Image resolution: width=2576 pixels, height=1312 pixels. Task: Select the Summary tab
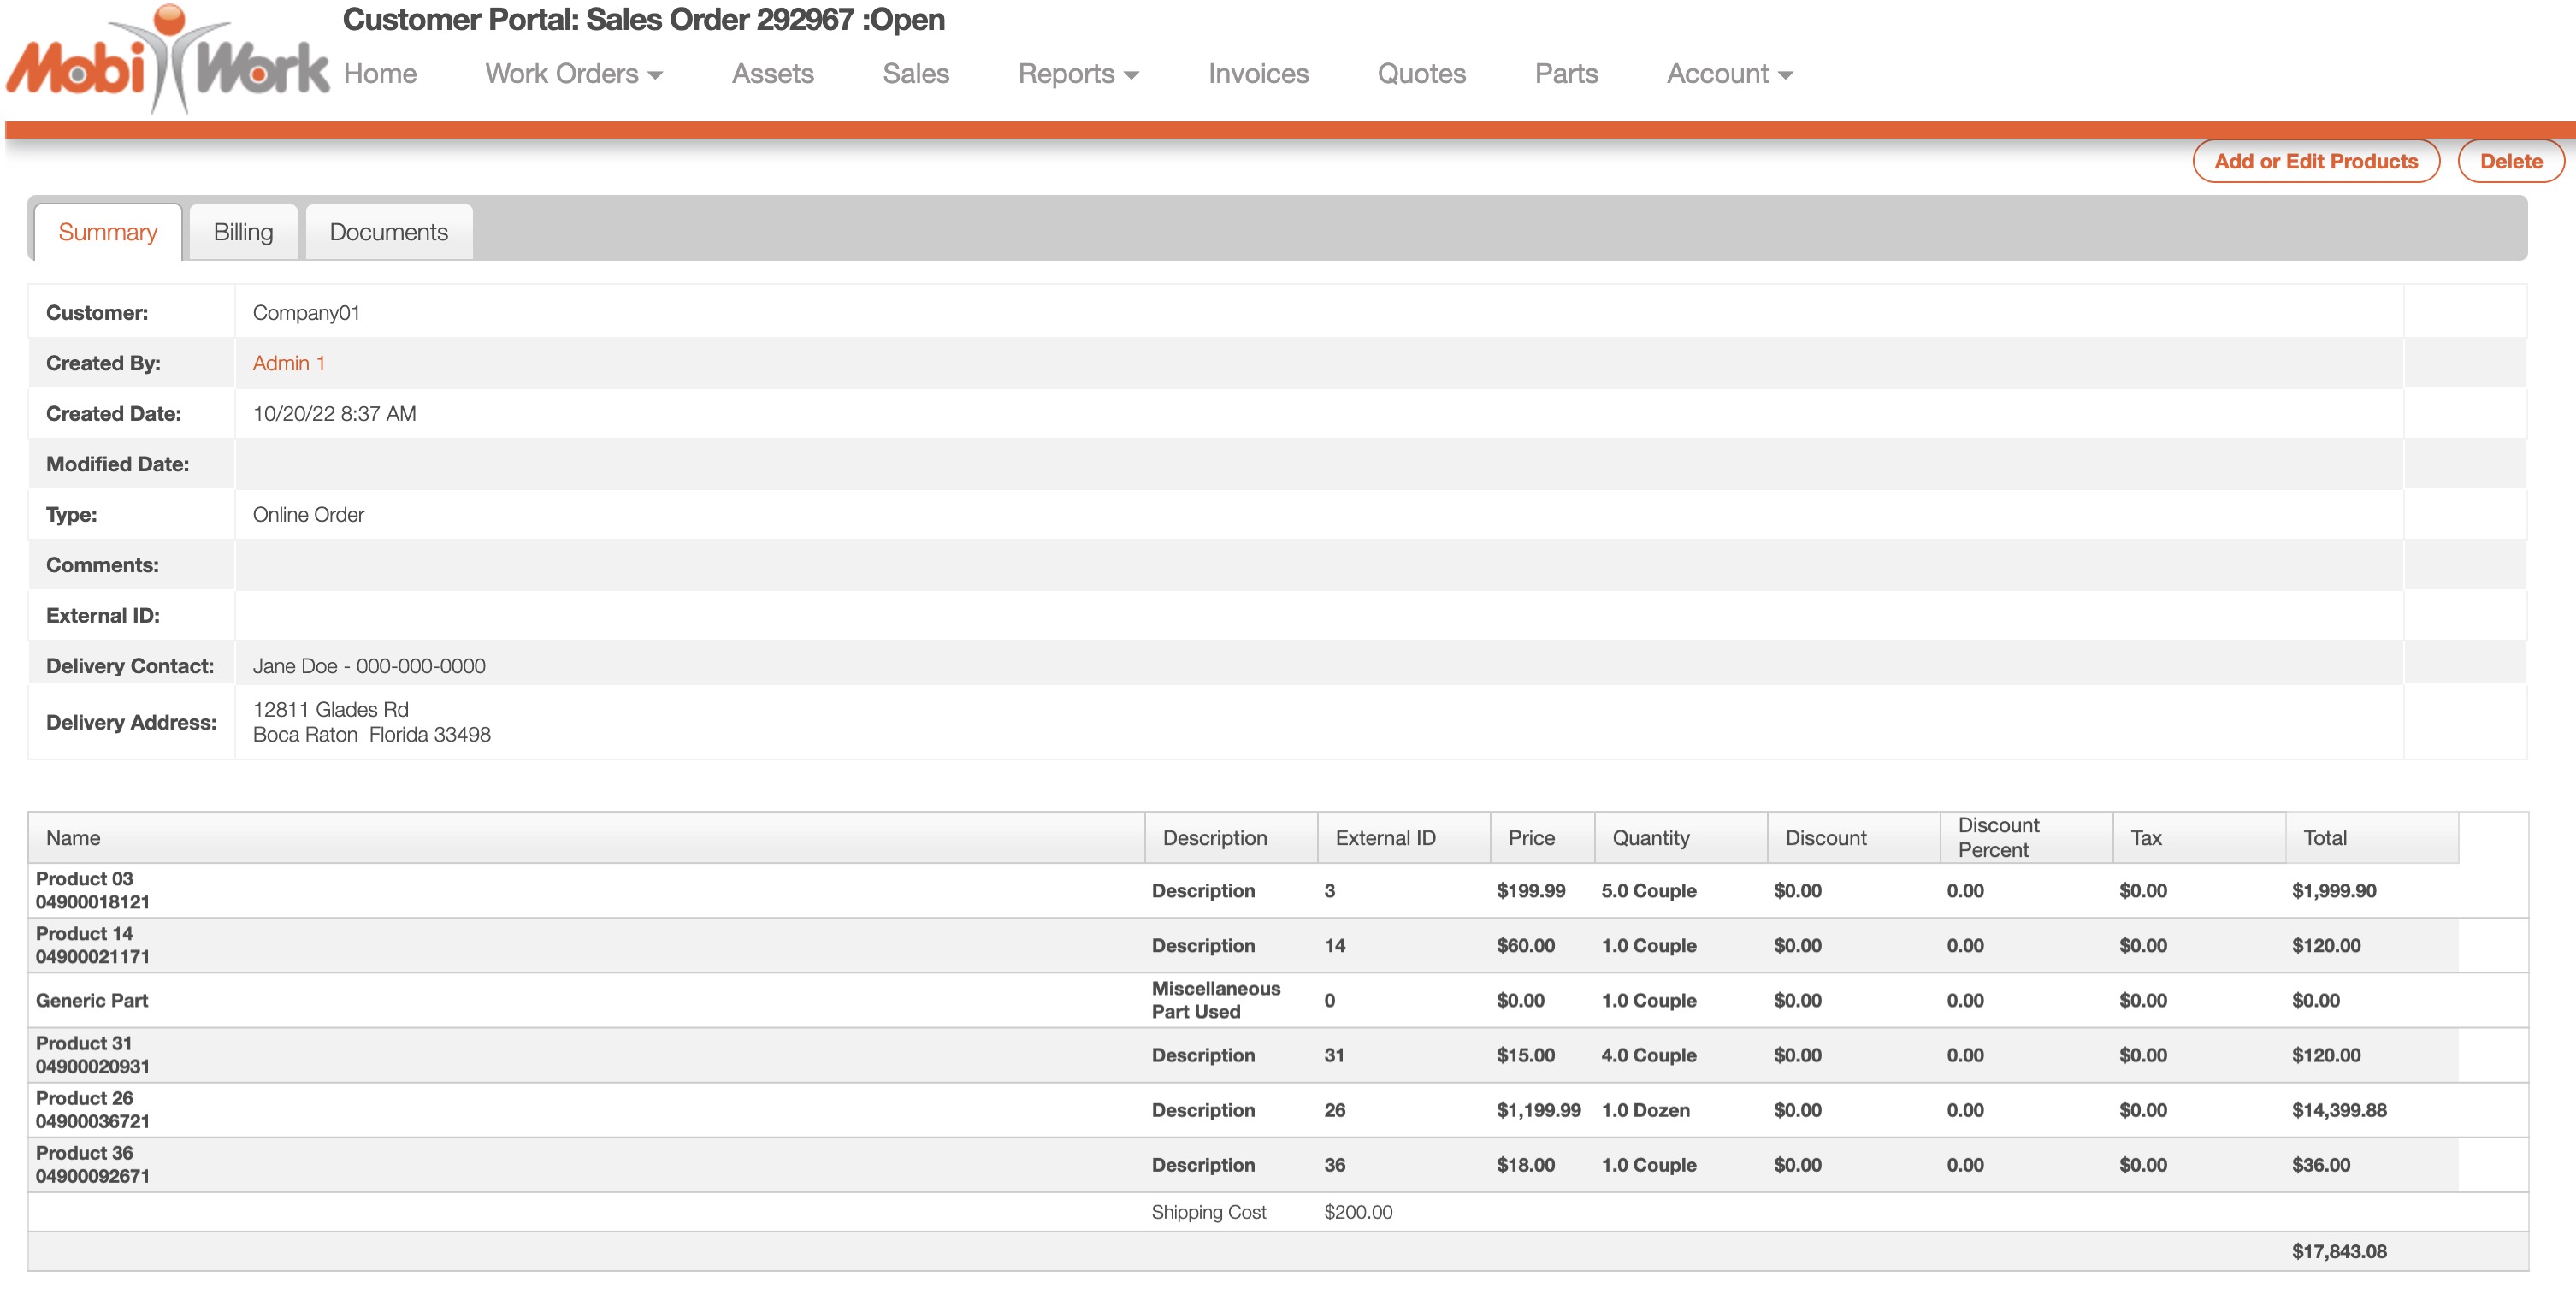[x=108, y=232]
